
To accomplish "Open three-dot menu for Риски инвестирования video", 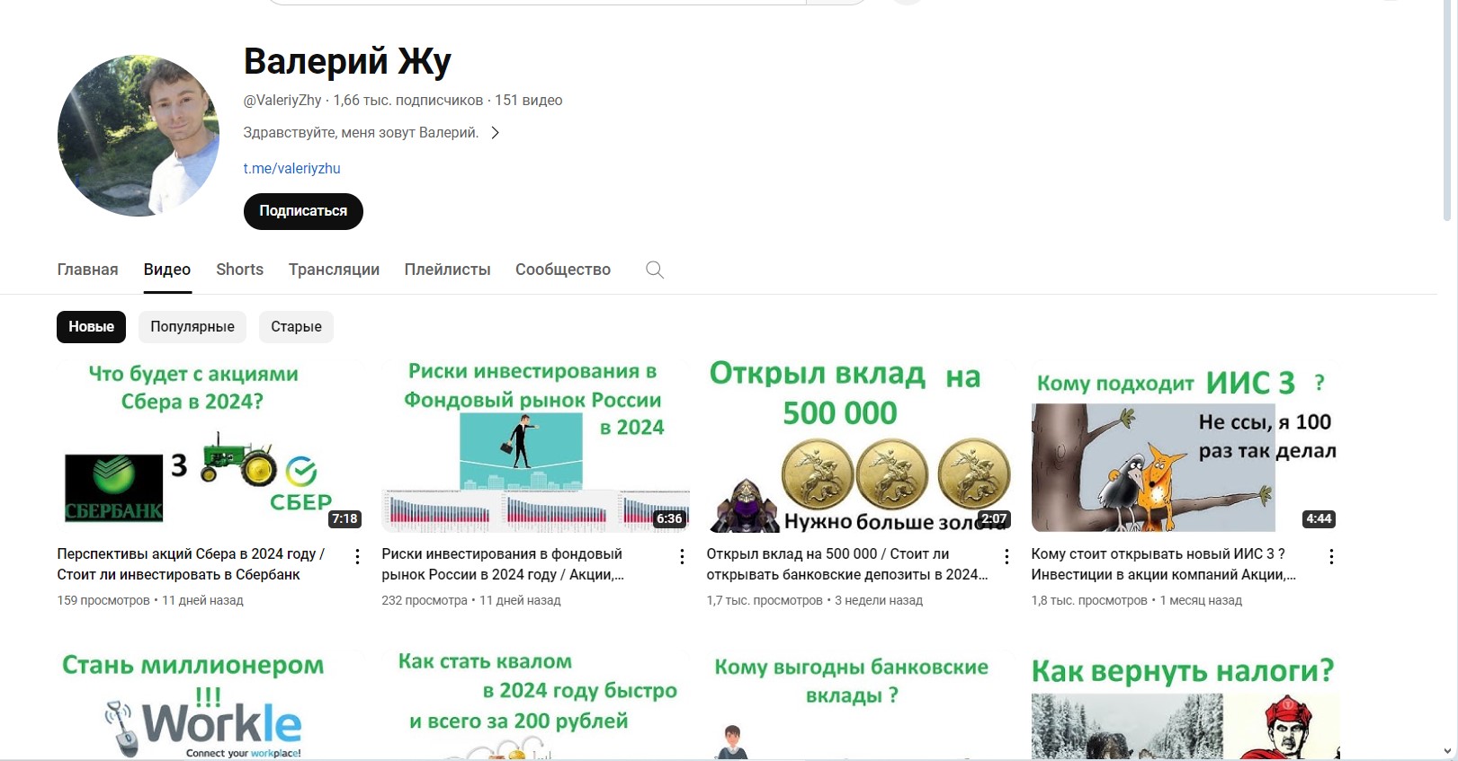I will 682,557.
